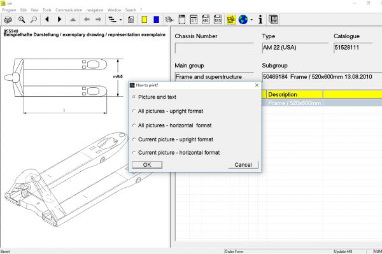Click the 123 notepad icon

pos(218,20)
